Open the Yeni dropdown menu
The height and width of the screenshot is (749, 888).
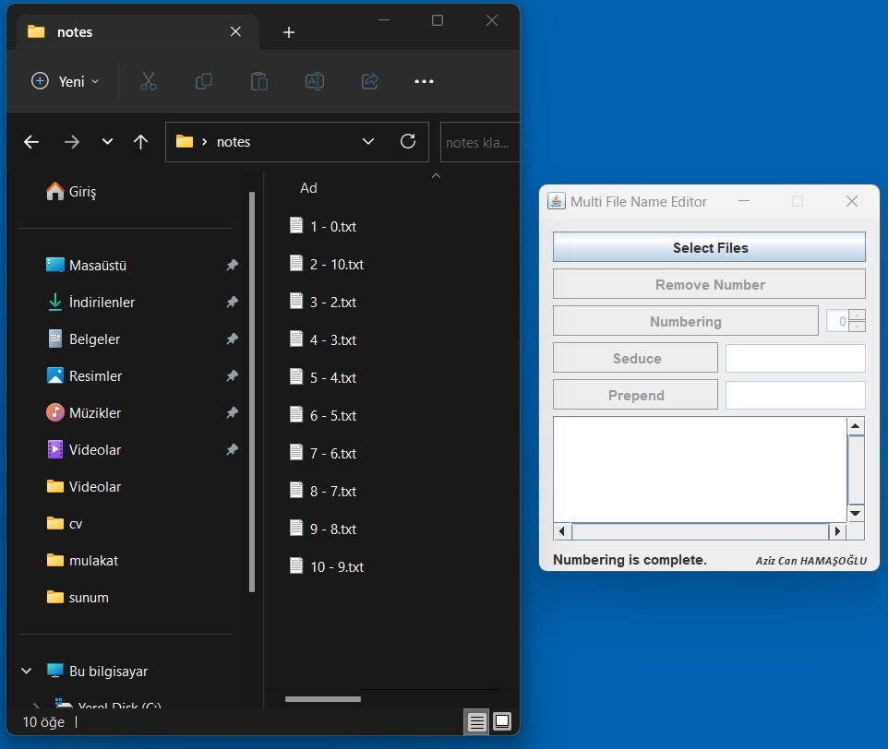pos(64,81)
